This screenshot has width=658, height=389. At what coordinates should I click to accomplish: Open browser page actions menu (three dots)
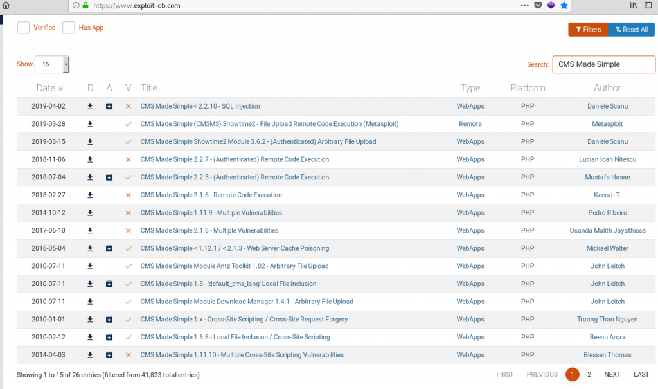524,5
